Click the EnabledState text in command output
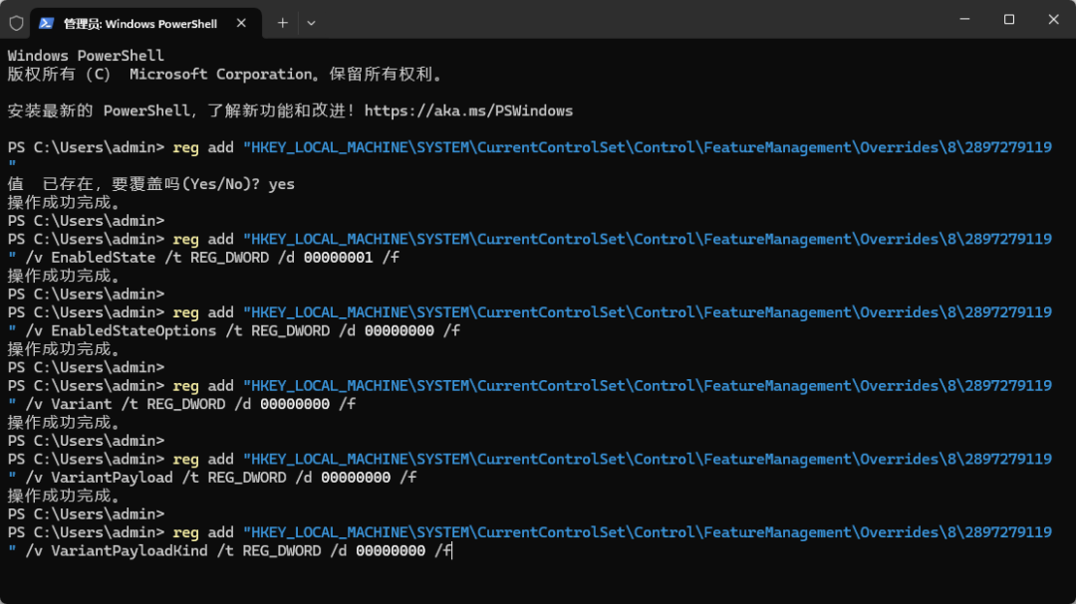Image resolution: width=1076 pixels, height=604 pixels. pos(103,258)
